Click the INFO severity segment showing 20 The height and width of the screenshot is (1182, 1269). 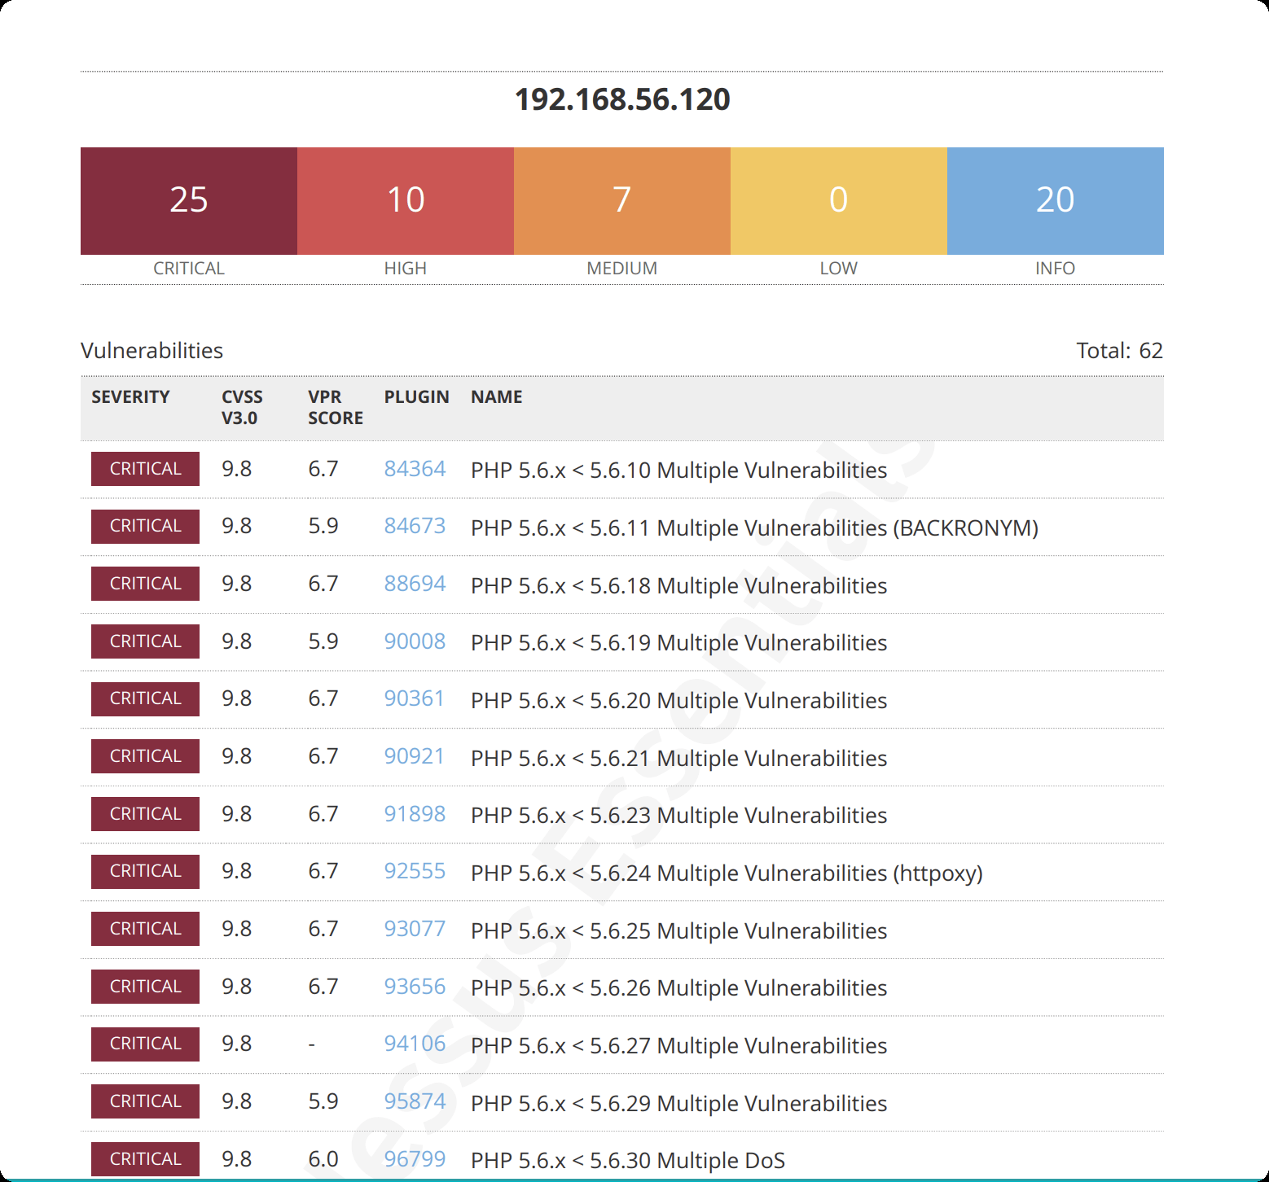[x=1055, y=199]
